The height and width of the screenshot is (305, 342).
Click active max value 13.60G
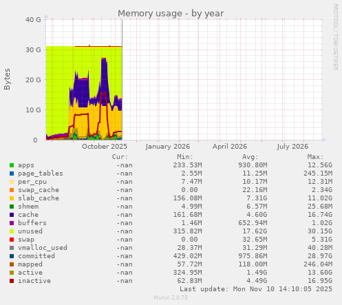point(320,273)
